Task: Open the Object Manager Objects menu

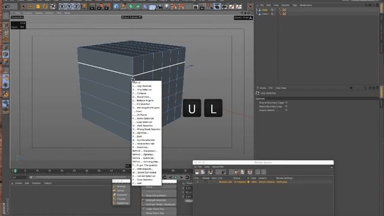Action: pos(286,5)
